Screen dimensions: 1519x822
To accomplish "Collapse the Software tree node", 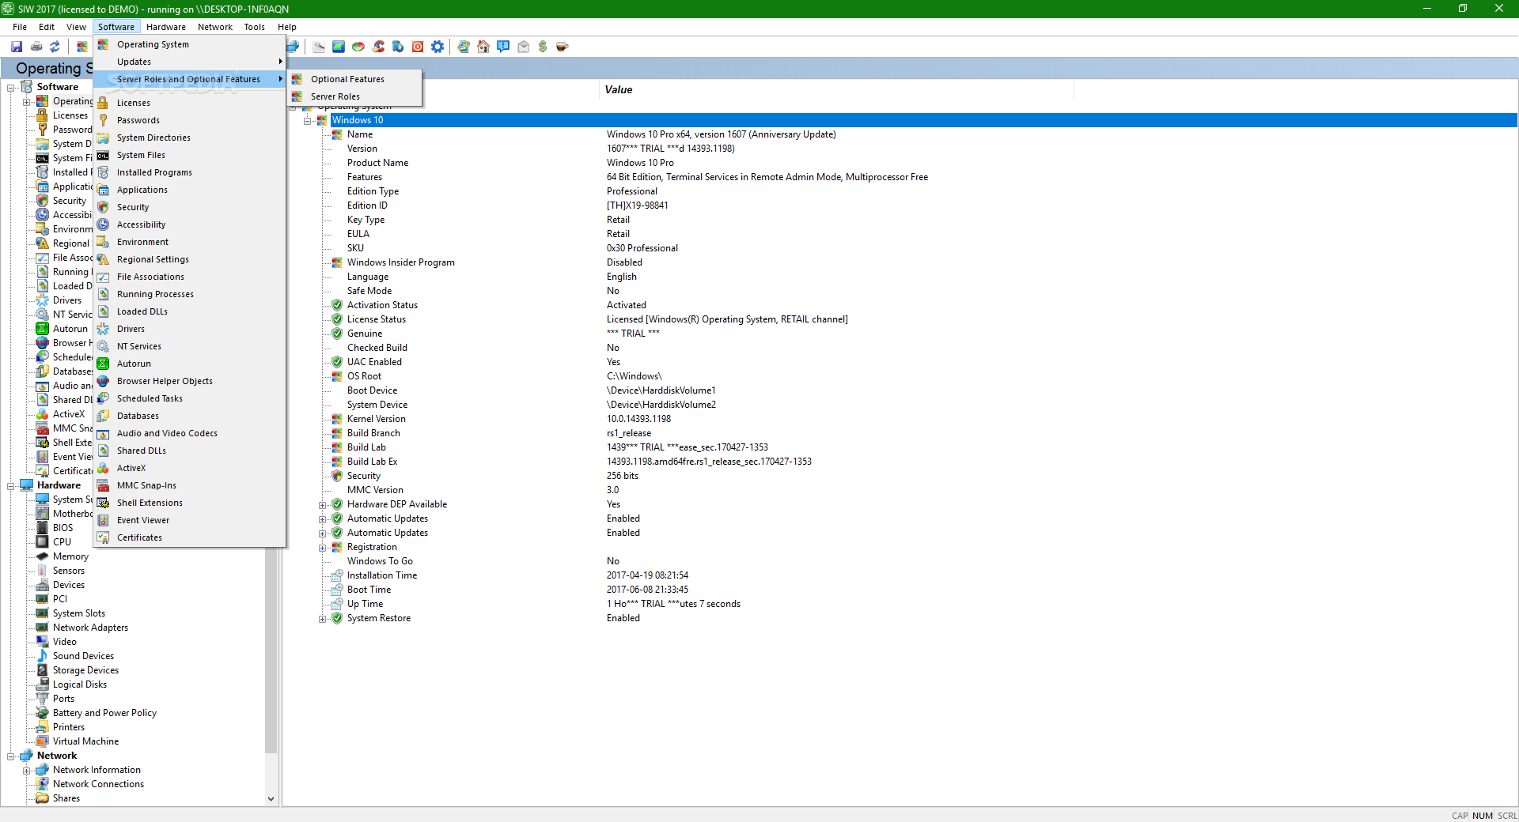I will click(11, 88).
